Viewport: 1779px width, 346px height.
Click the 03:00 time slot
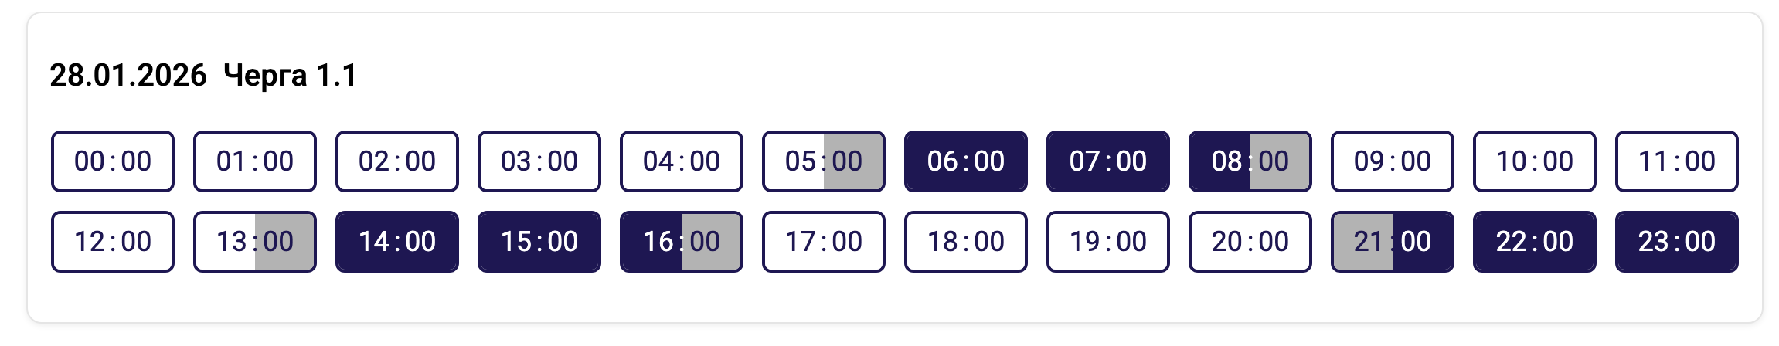click(x=539, y=161)
